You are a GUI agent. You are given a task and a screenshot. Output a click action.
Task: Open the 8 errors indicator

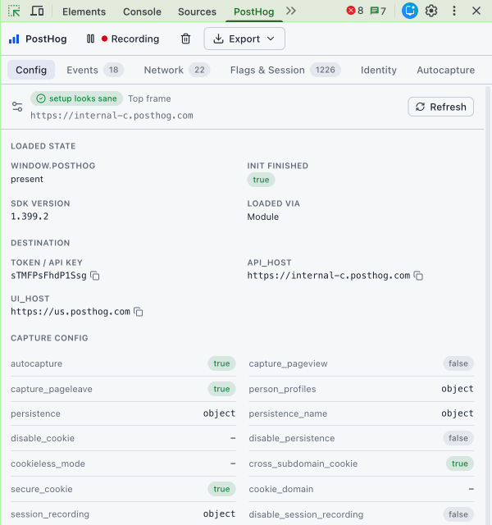[355, 11]
